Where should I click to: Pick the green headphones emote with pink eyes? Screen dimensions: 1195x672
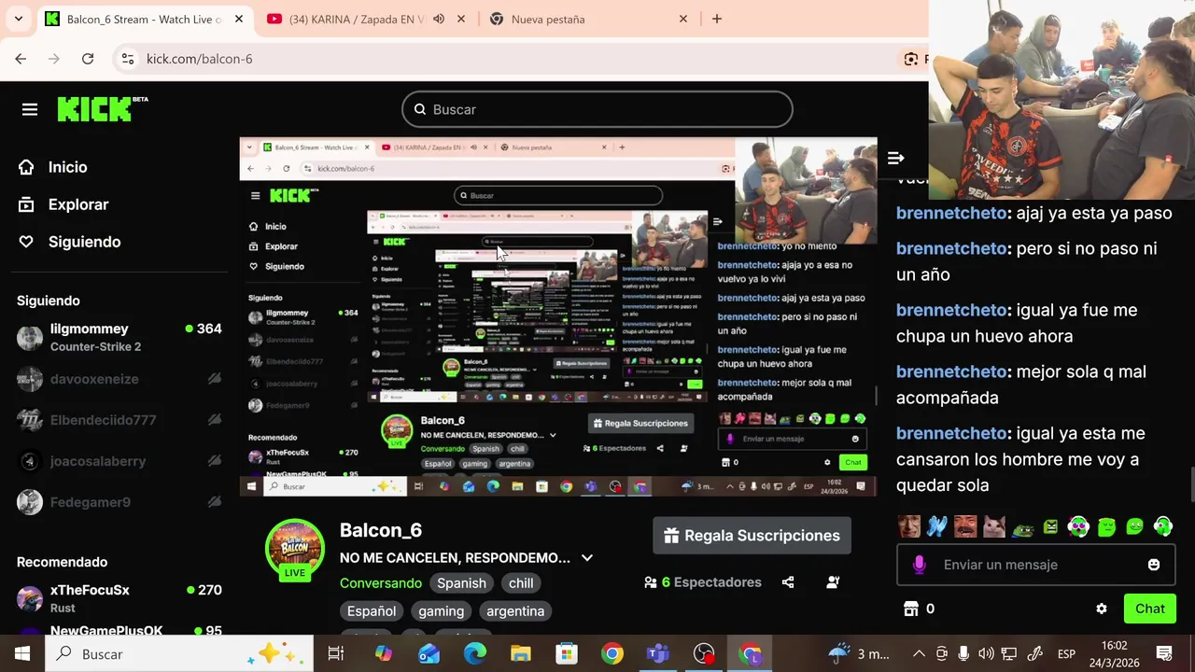coord(1078,526)
